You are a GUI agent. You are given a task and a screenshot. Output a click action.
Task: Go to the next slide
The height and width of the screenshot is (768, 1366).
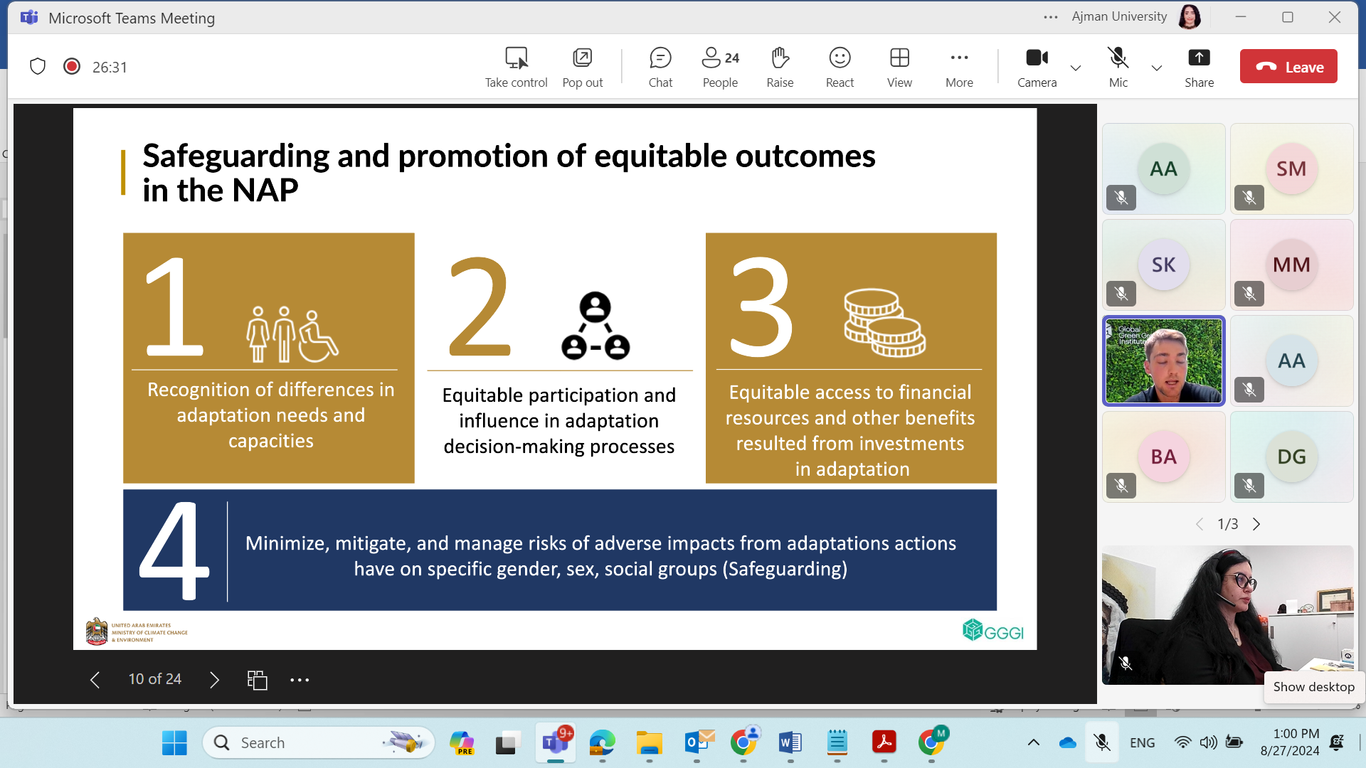coord(214,680)
